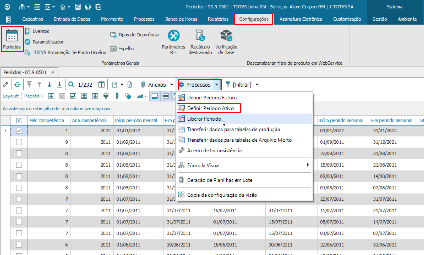Click the magnifier search icon
The image size is (424, 255).
click(x=72, y=85)
